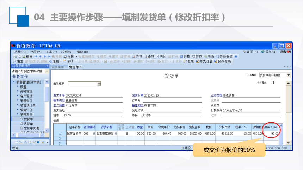Open 发货单列表 in the navigation tree

[31, 128]
